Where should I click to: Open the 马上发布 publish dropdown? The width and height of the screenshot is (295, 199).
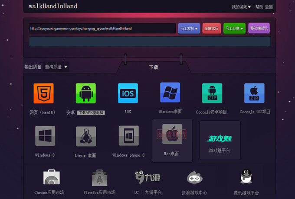click(189, 28)
